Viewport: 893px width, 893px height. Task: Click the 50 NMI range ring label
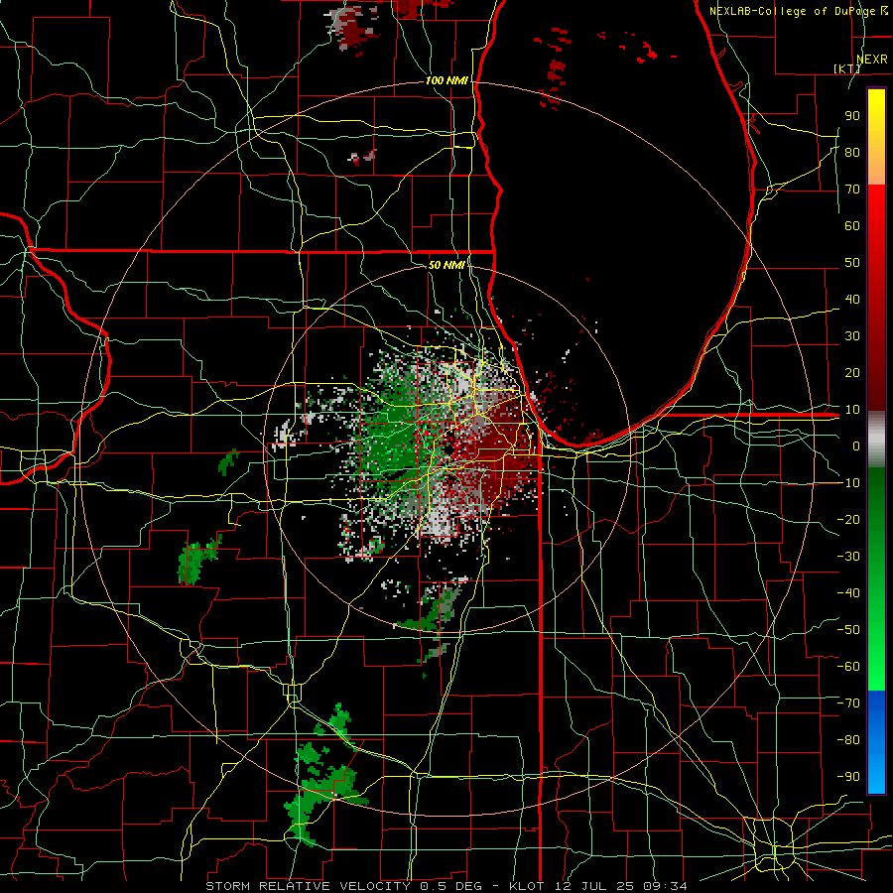pyautogui.click(x=446, y=265)
